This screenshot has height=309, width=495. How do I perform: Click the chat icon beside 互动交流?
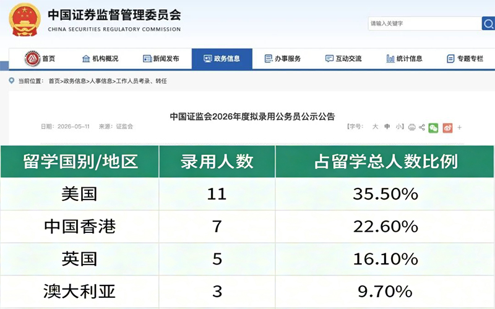(329, 59)
